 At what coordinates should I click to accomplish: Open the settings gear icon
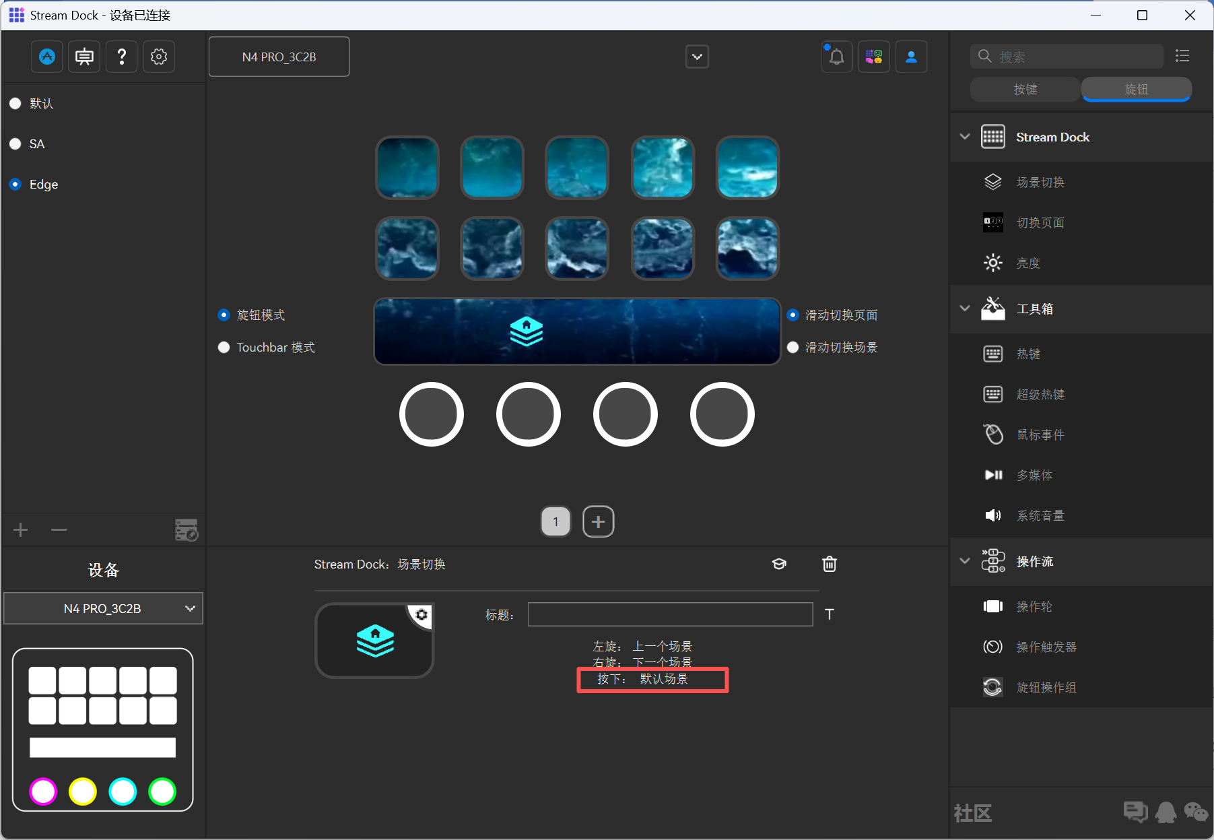point(159,57)
